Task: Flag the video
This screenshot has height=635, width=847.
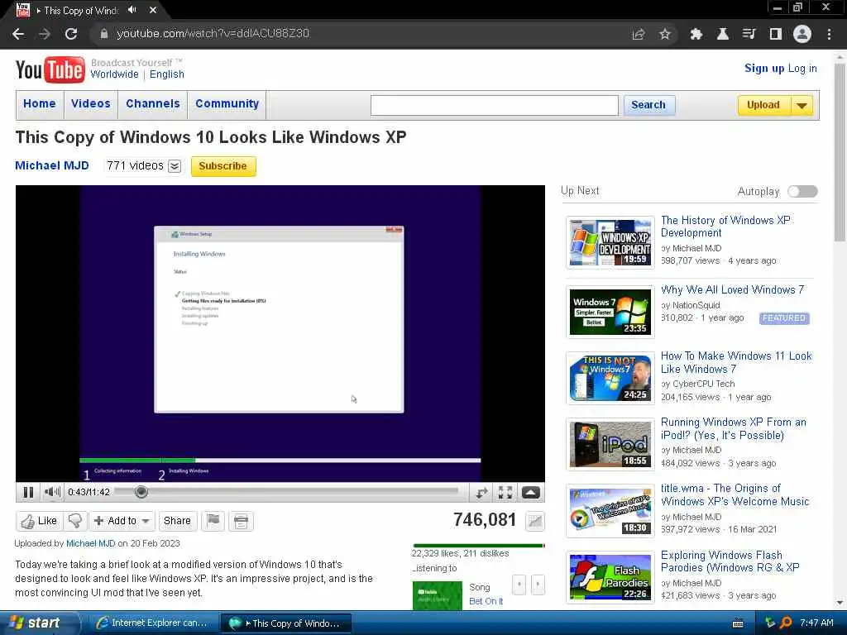Action: [213, 521]
